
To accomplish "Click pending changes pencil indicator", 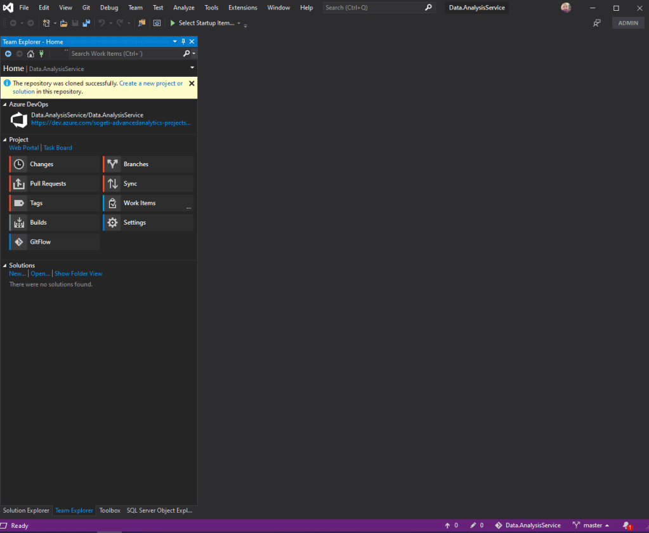I will (x=477, y=525).
